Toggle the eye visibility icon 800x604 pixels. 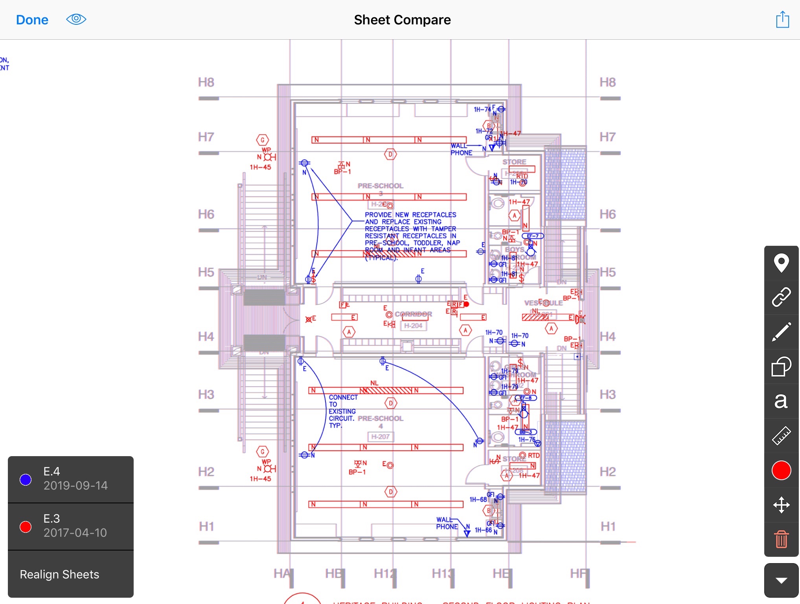(76, 19)
